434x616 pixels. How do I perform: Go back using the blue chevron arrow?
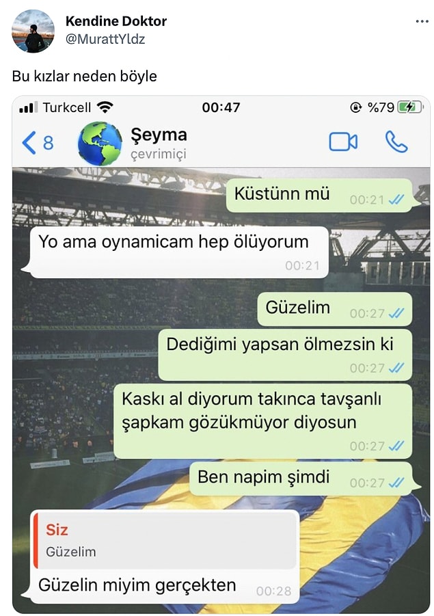[x=29, y=142]
